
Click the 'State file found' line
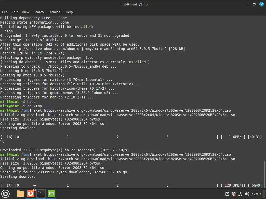(64, 172)
